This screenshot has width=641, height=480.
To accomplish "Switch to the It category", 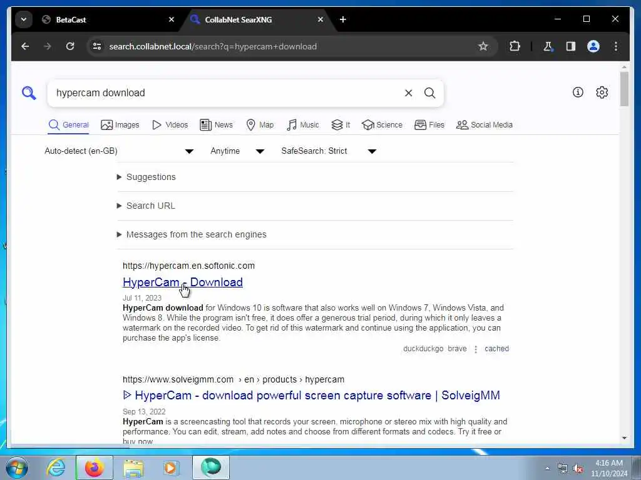I will 341,125.
